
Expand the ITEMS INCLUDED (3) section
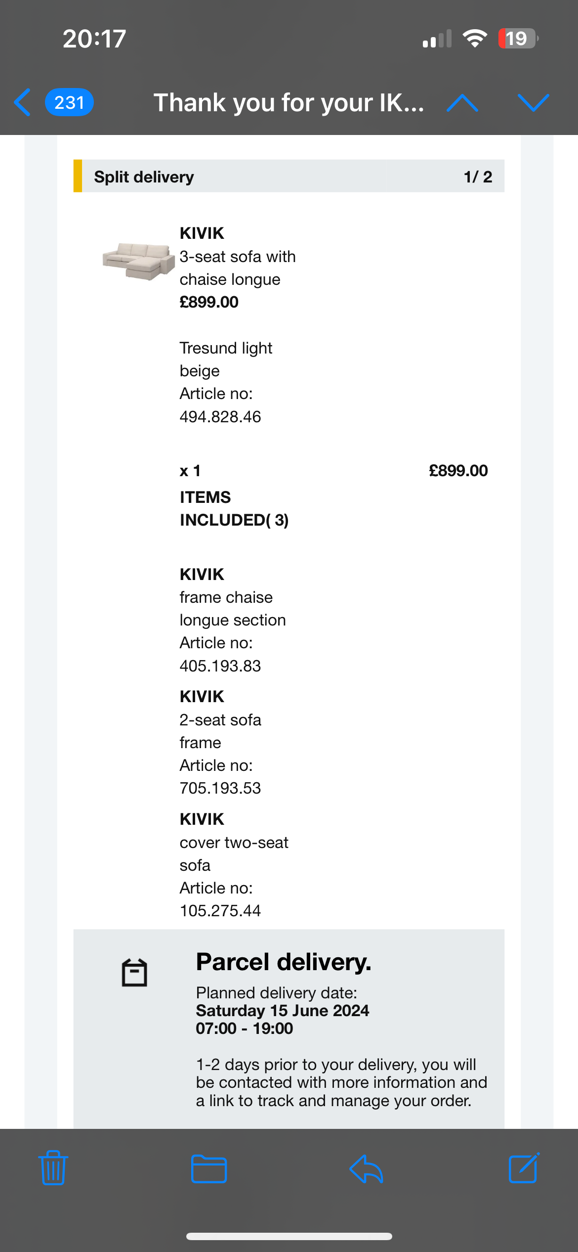(234, 508)
